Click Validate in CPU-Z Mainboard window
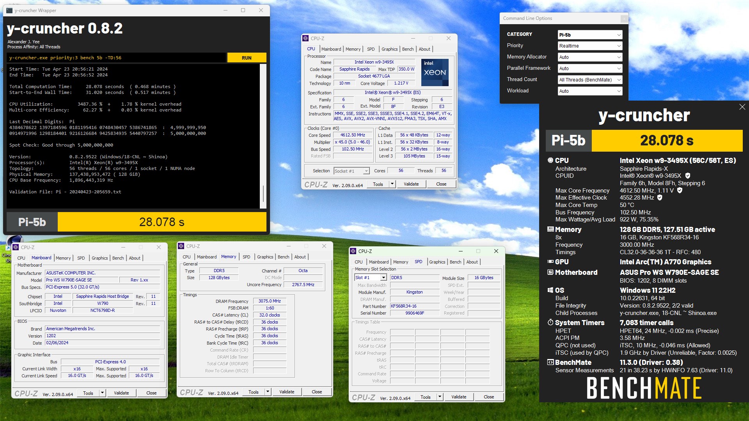The image size is (749, 421). (x=121, y=393)
